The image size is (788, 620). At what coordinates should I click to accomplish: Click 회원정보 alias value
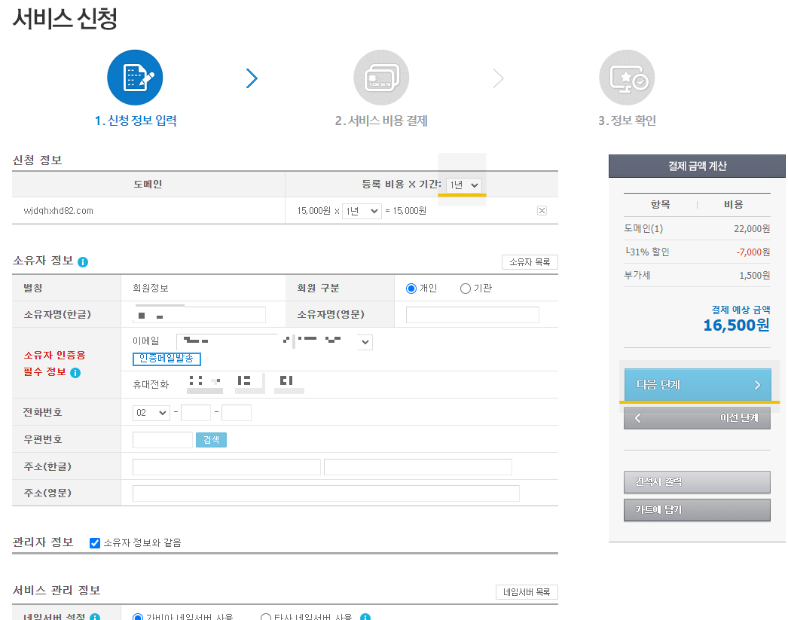(150, 288)
